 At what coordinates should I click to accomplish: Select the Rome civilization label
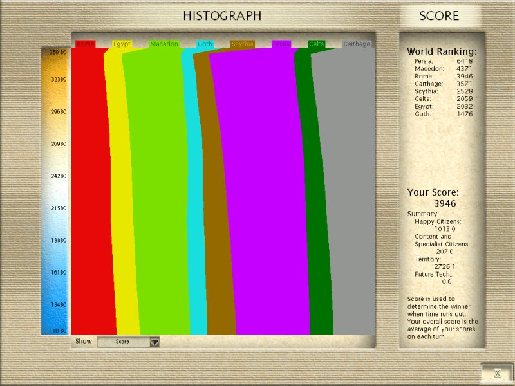[x=85, y=44]
